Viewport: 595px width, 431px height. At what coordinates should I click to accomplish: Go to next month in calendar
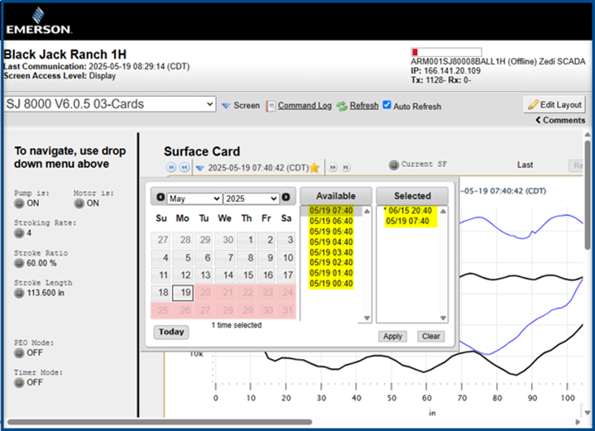point(286,198)
